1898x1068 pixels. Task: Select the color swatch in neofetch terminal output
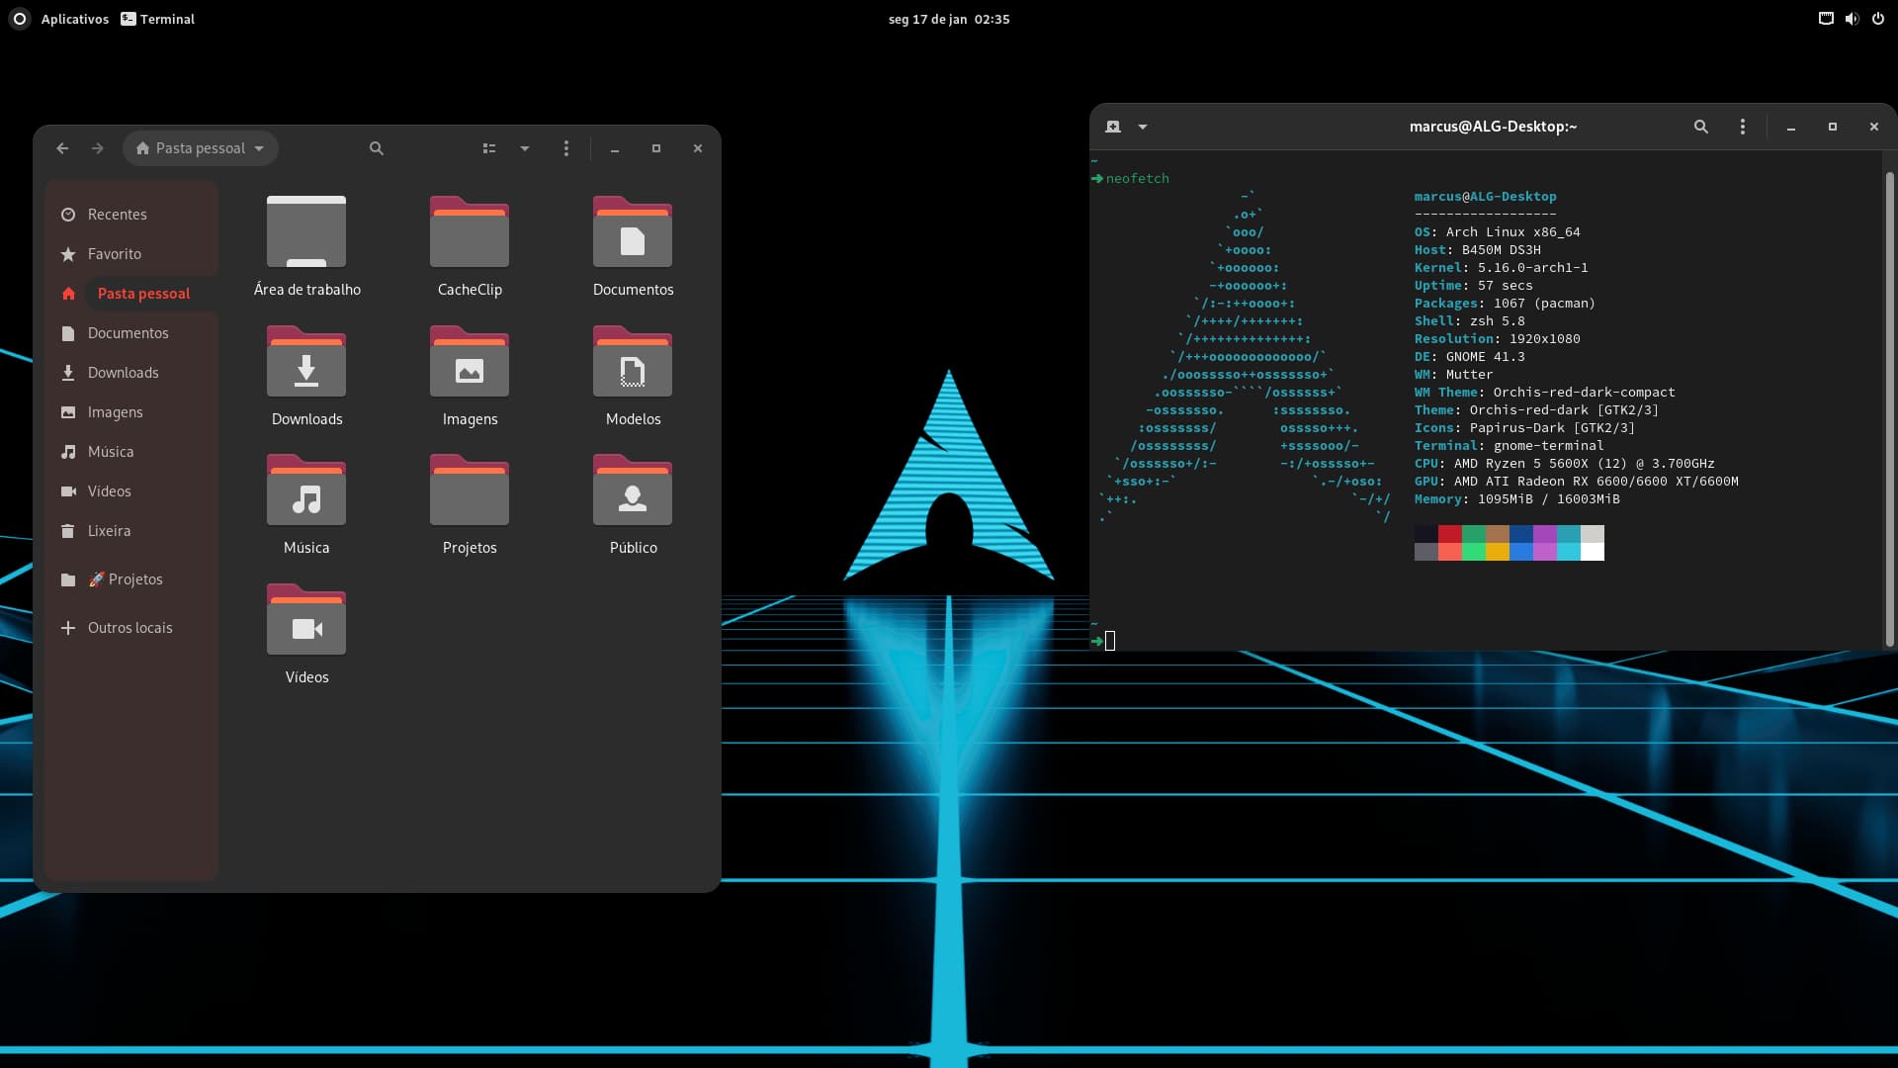pyautogui.click(x=1509, y=543)
